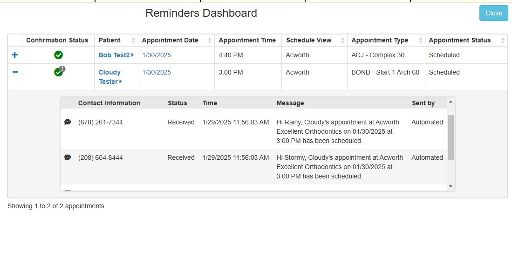Toggle Bob Test2's green confirmation checkmark
Image resolution: width=512 pixels, height=273 pixels.
pos(58,55)
